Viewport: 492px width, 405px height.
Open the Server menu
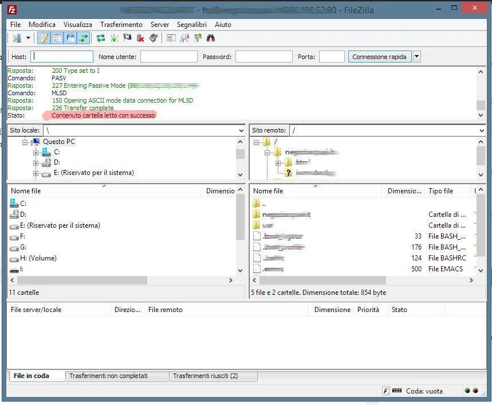(x=160, y=25)
